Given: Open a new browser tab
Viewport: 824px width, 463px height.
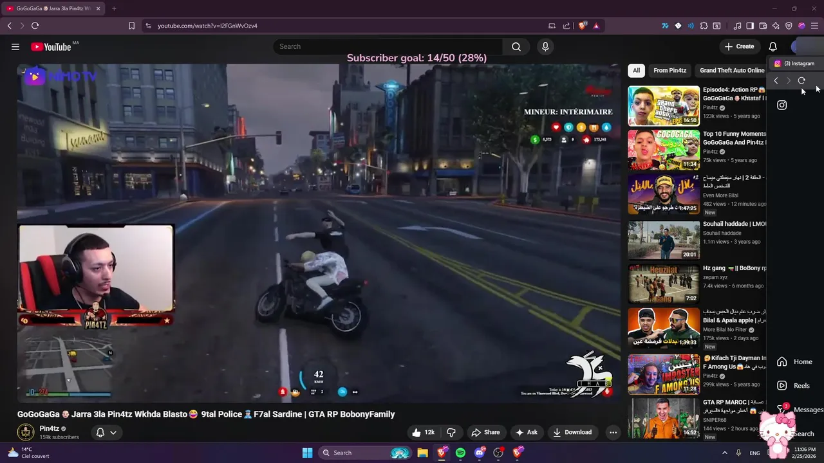Looking at the screenshot, I should (x=114, y=8).
